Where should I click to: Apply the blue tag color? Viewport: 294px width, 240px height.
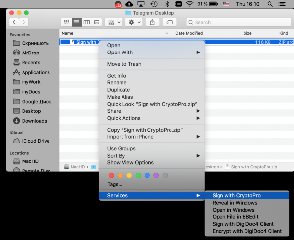tap(147, 175)
